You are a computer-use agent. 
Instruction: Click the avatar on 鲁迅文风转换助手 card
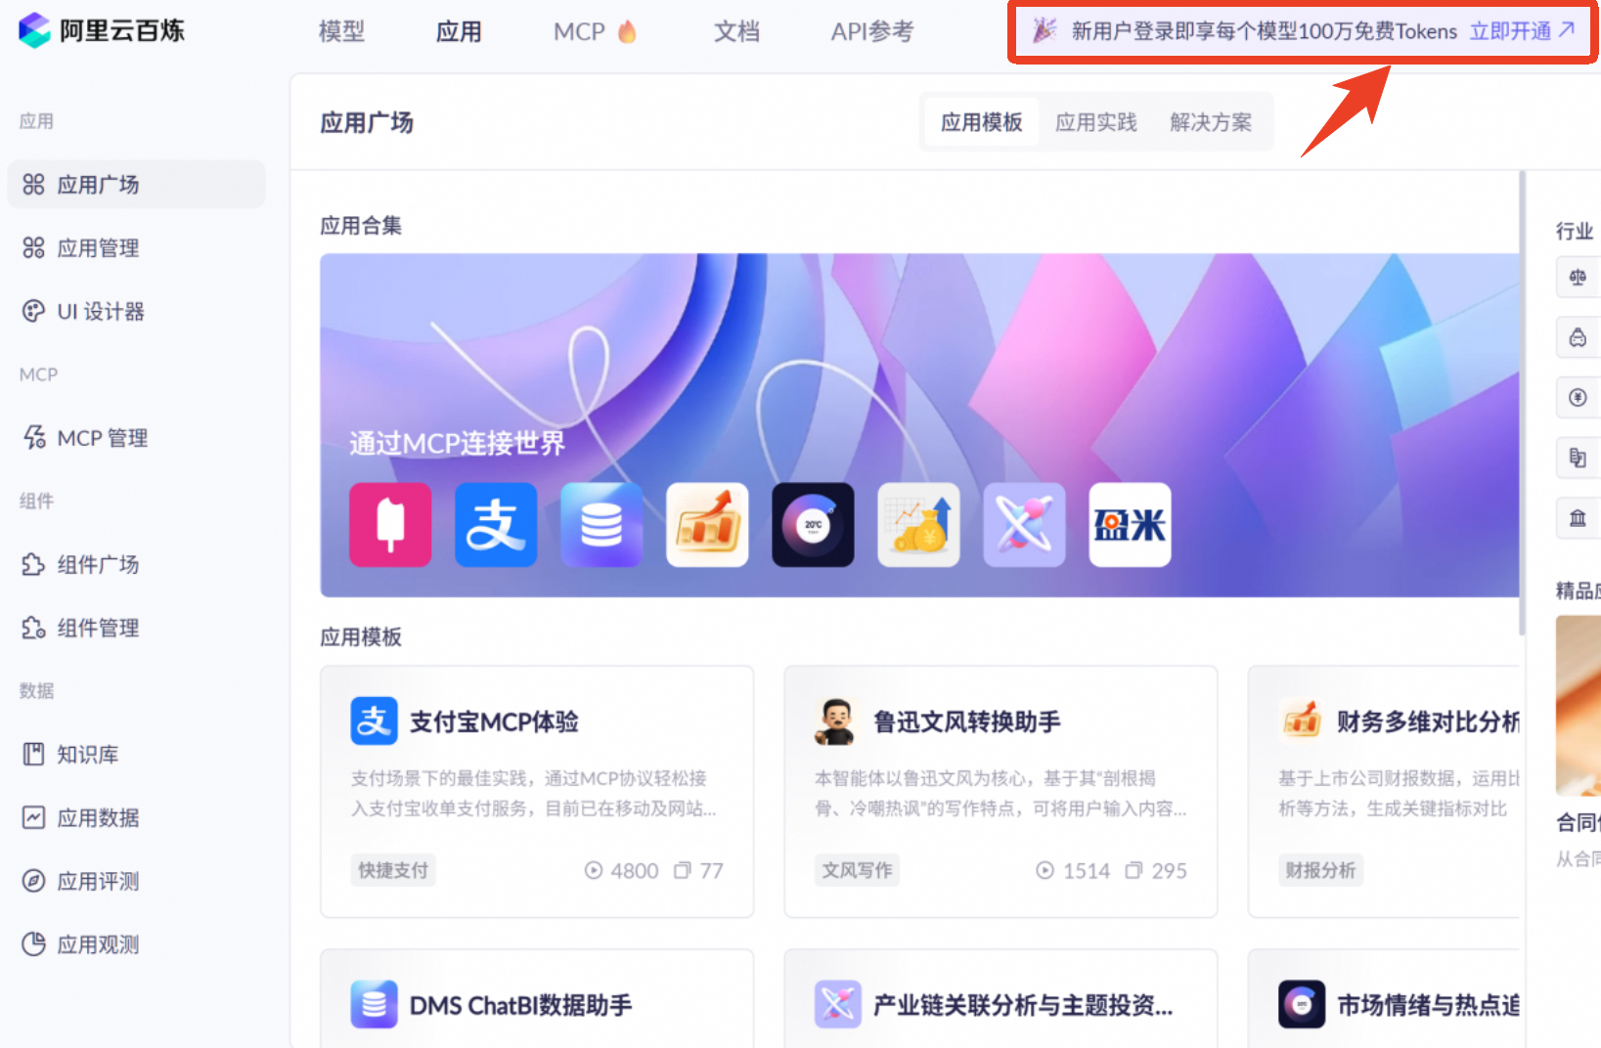(x=836, y=721)
